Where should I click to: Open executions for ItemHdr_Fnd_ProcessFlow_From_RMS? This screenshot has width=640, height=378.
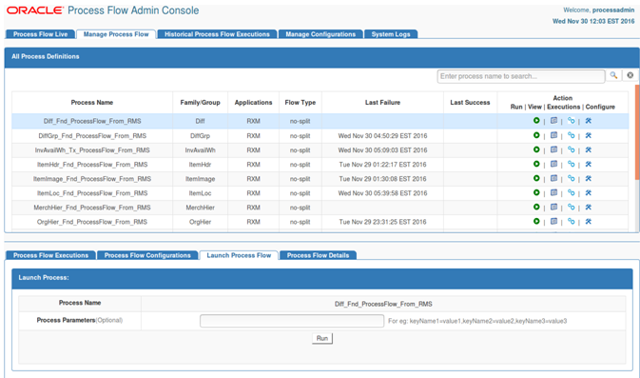(571, 164)
